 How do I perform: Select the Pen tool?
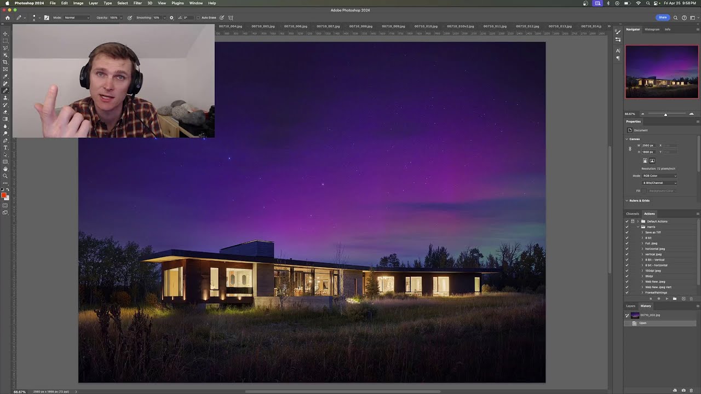click(x=5, y=141)
